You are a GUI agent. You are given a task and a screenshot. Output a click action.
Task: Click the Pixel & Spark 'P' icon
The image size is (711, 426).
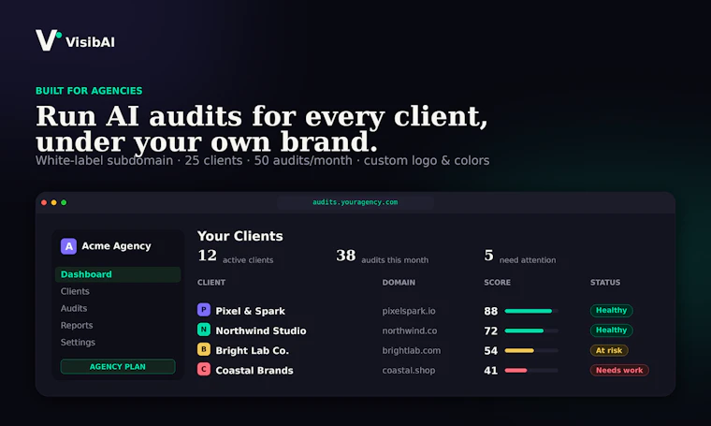pos(204,310)
